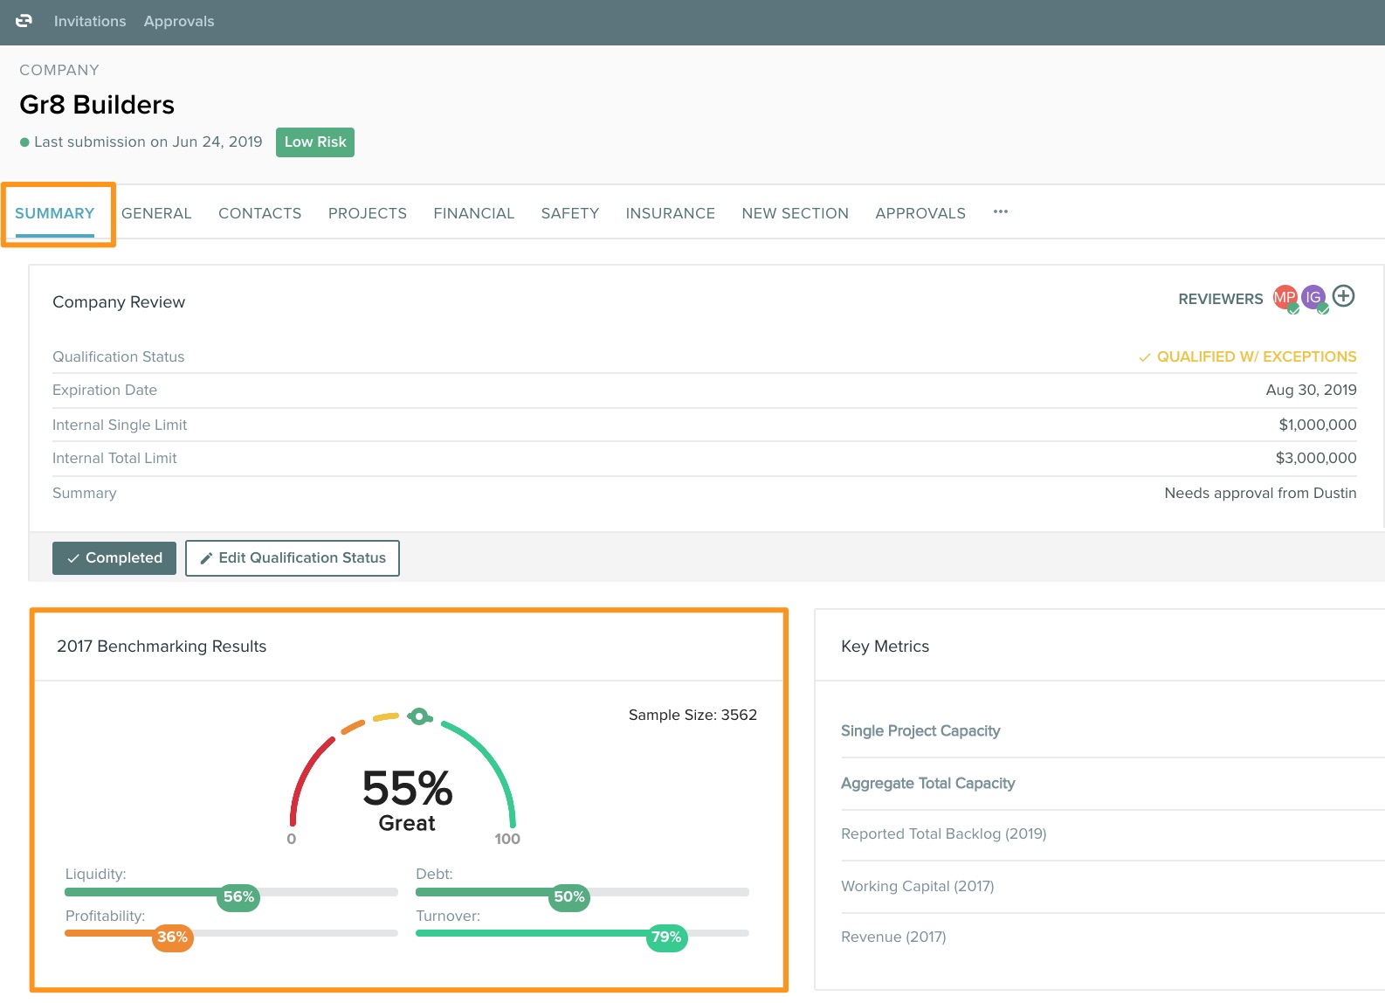
Task: Click the gauge marker at 55%
Action: click(419, 716)
